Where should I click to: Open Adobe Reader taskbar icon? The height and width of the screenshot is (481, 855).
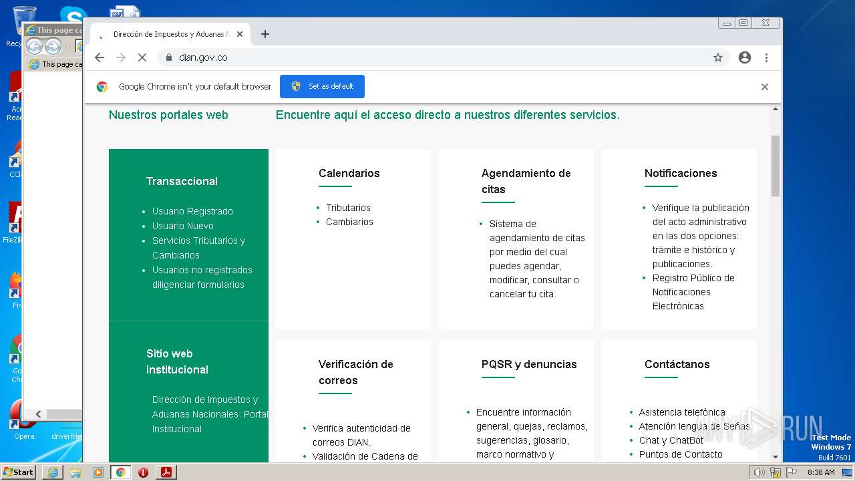[x=166, y=472]
